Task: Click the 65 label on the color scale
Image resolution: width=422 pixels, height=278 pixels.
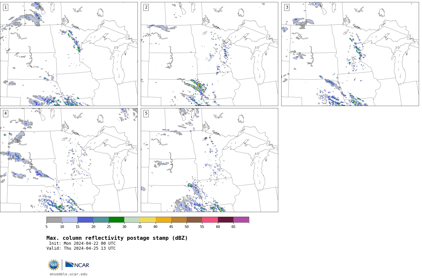Action: click(233, 227)
